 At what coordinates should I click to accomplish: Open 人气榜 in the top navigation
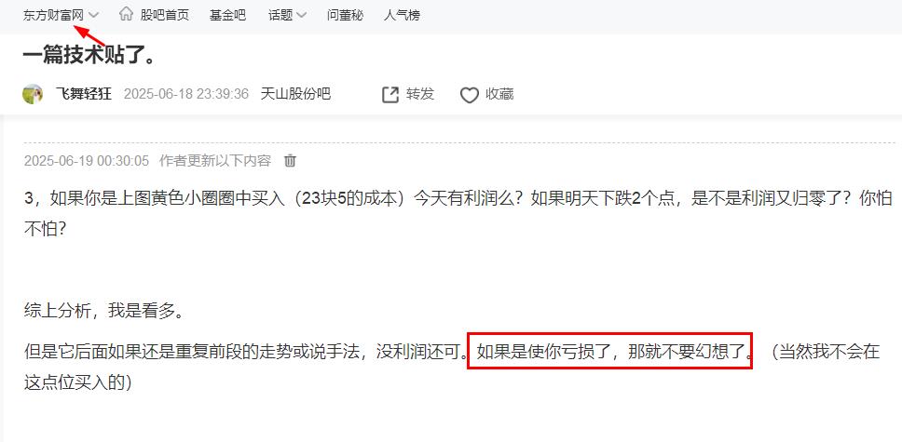(403, 15)
